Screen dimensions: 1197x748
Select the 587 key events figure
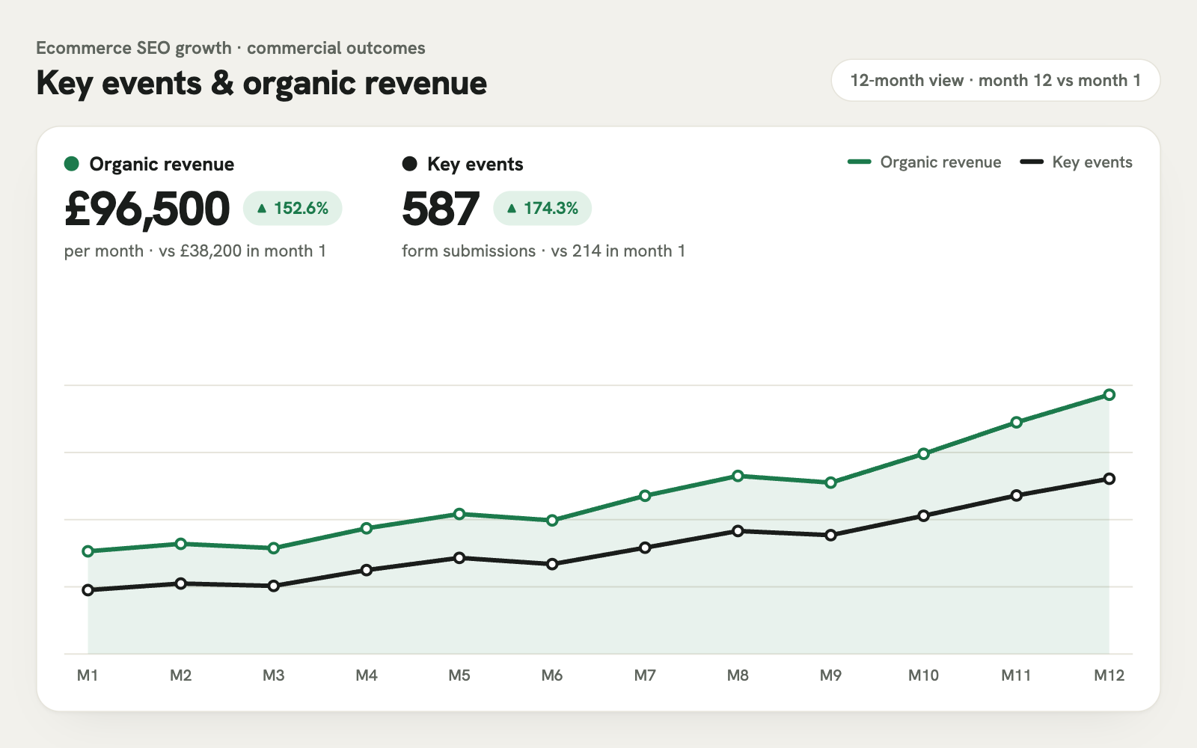point(440,209)
